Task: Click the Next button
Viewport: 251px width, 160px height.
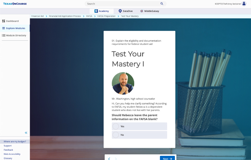Action: [x=167, y=158]
